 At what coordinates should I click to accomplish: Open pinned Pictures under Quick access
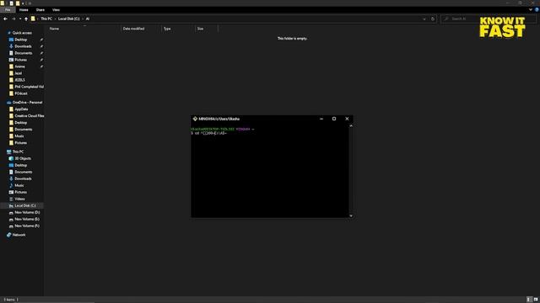point(20,60)
